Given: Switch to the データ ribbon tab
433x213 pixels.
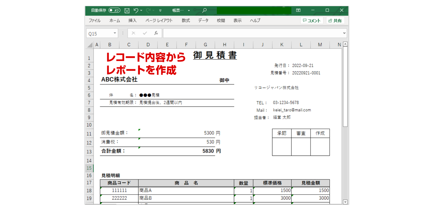Looking at the screenshot, I should pyautogui.click(x=203, y=20).
